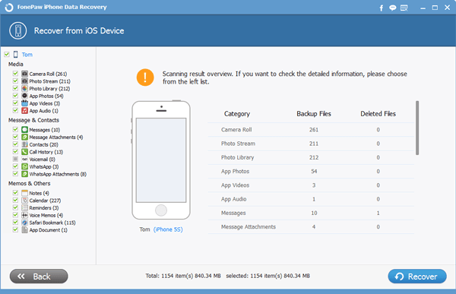Image resolution: width=456 pixels, height=294 pixels.
Task: Click the Contacts icon
Action: 25,144
